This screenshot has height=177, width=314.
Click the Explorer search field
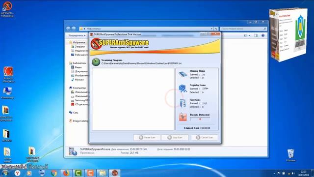[243, 29]
